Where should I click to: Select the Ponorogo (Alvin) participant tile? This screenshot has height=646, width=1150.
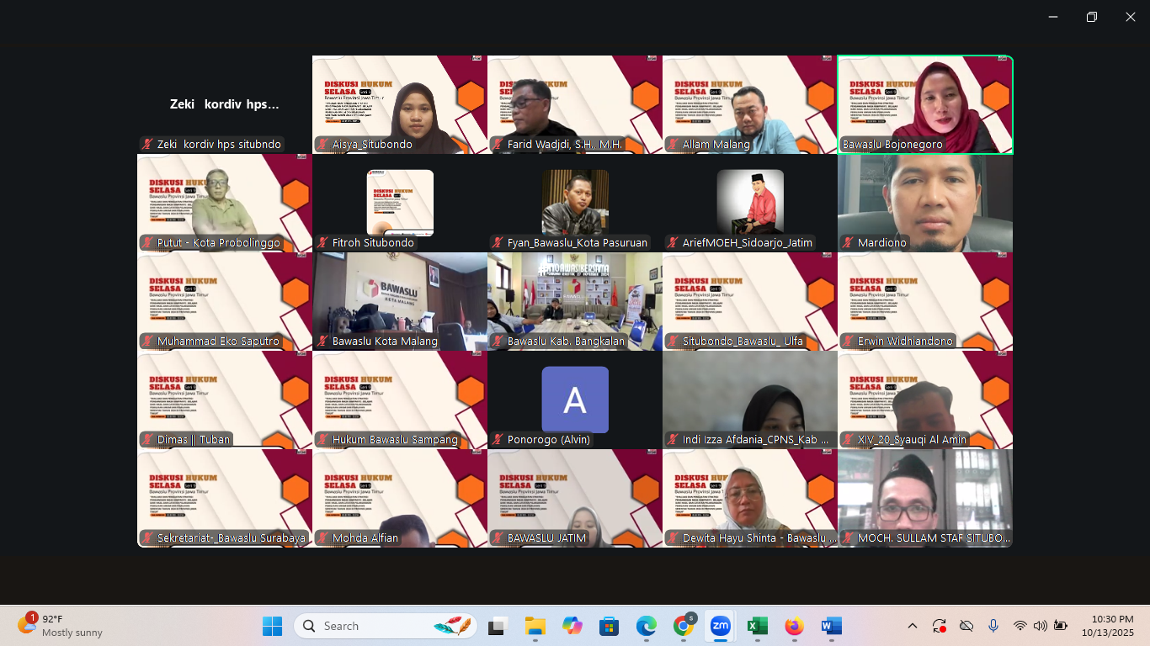point(574,400)
